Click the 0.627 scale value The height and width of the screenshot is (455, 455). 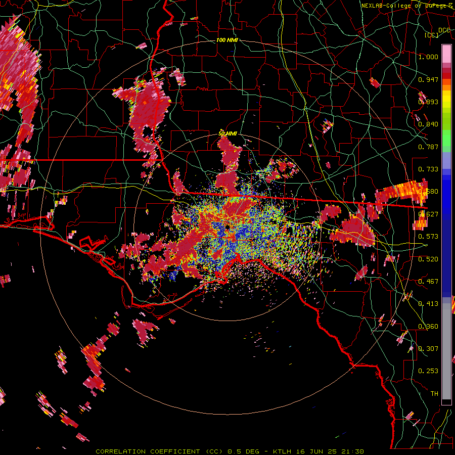(x=428, y=214)
